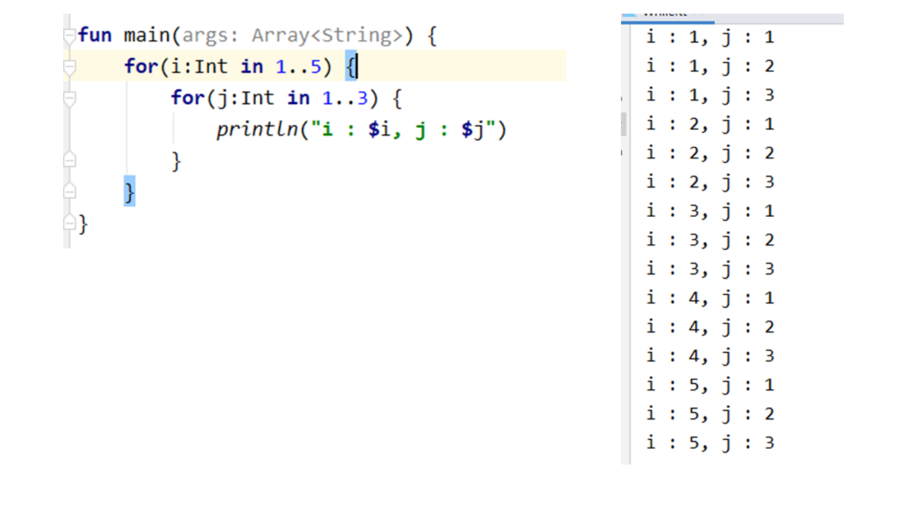The width and height of the screenshot is (920, 517).
Task: Click fold end marker of inner loop
Action: [x=70, y=160]
